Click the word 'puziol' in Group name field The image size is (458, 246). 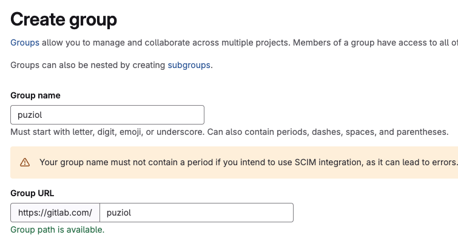(30, 115)
